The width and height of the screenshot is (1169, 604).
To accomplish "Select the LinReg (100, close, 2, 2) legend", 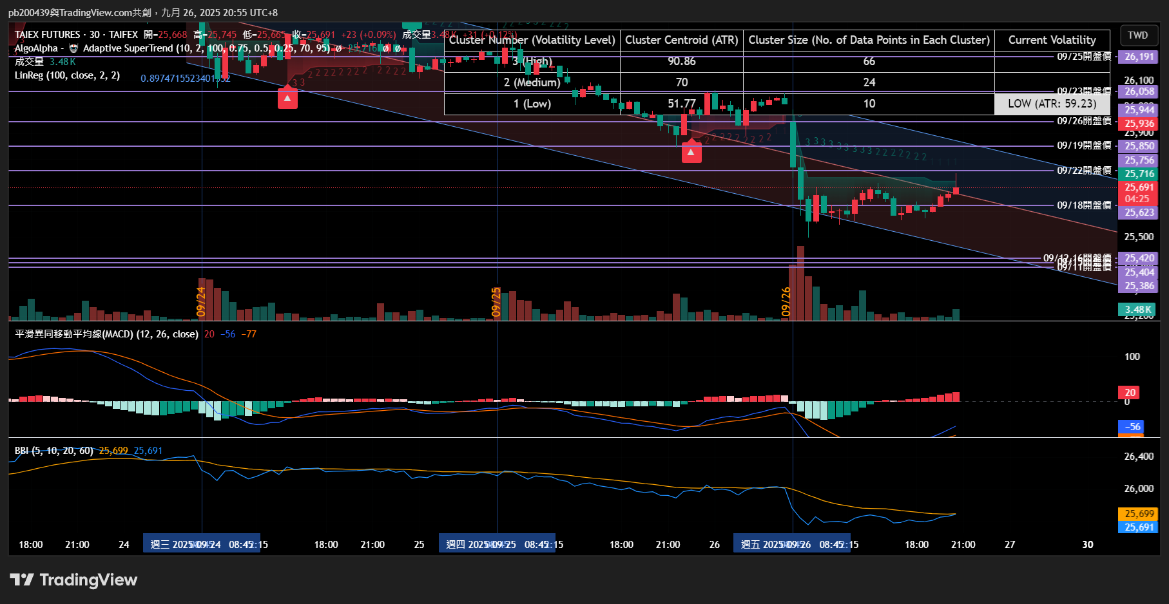I will [x=67, y=75].
